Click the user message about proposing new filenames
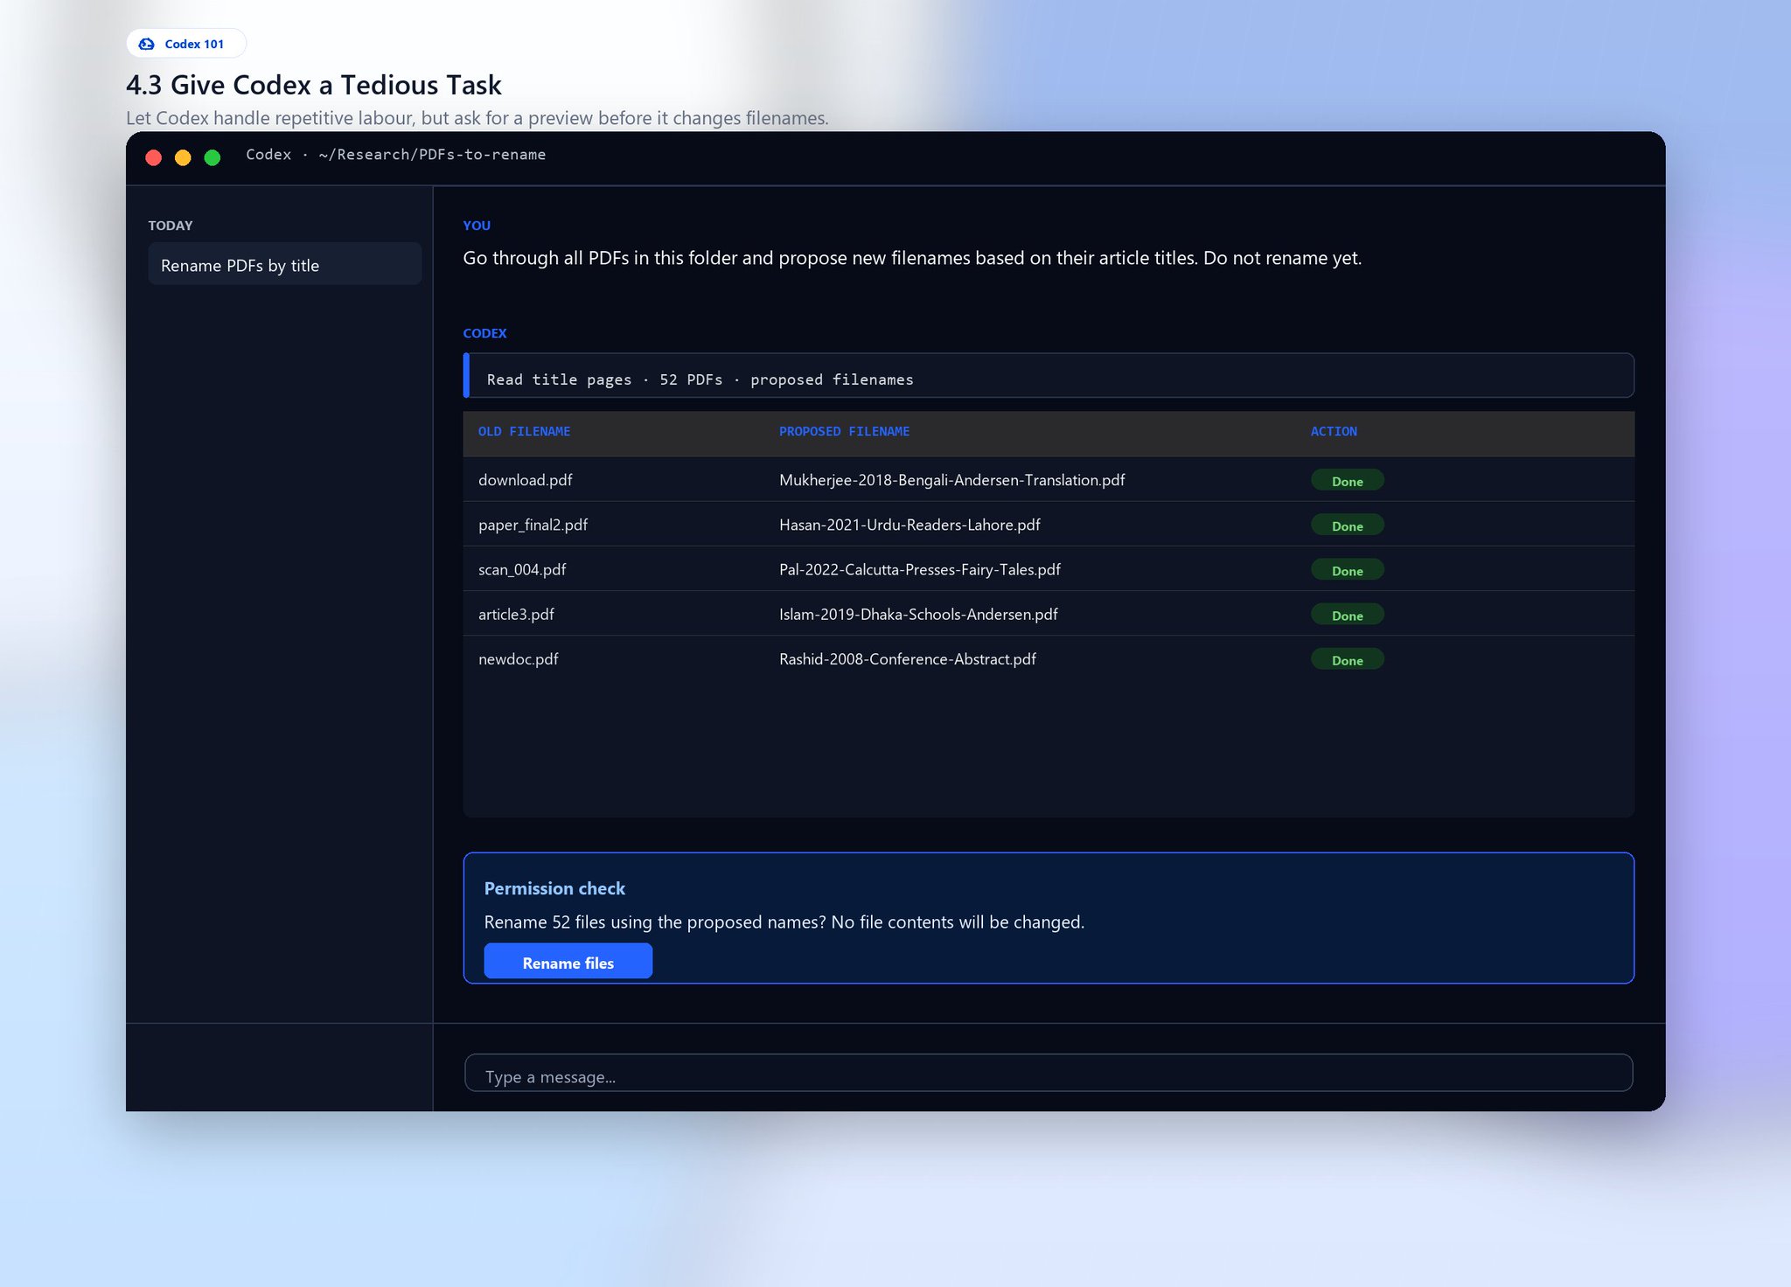This screenshot has height=1287, width=1791. tap(912, 258)
